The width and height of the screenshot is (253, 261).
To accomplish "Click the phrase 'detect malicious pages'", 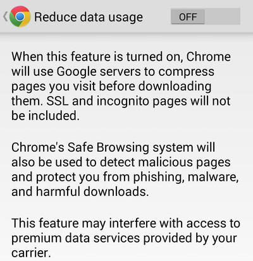I will 165,162.
